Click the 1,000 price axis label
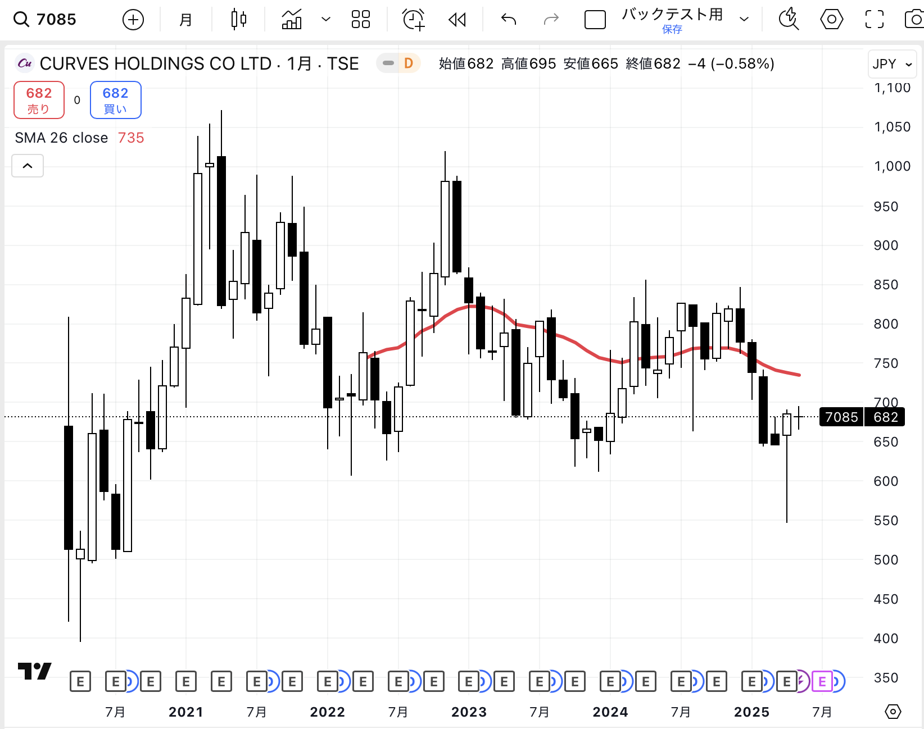 [x=892, y=166]
